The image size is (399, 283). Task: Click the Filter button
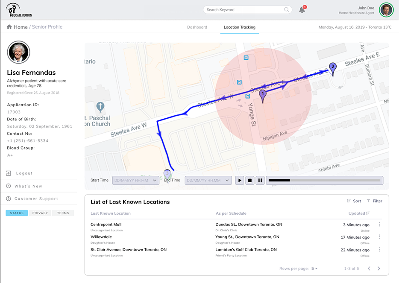(x=374, y=201)
